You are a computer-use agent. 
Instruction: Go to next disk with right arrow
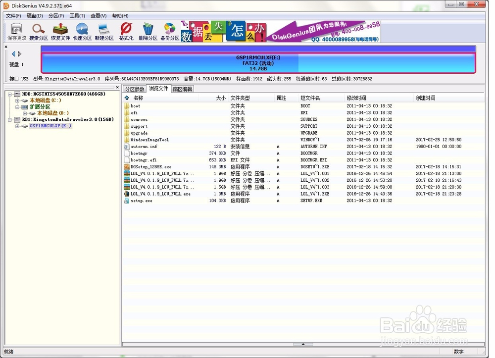(x=20, y=54)
